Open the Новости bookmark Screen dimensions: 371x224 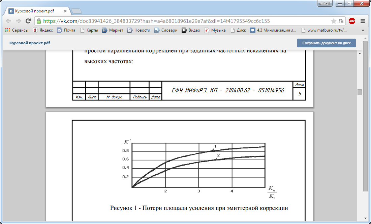[138, 30]
